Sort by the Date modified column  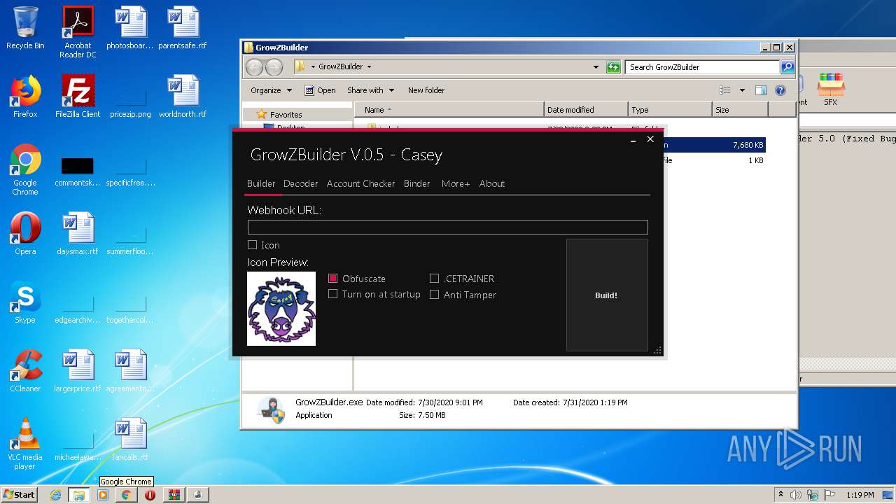(x=586, y=110)
